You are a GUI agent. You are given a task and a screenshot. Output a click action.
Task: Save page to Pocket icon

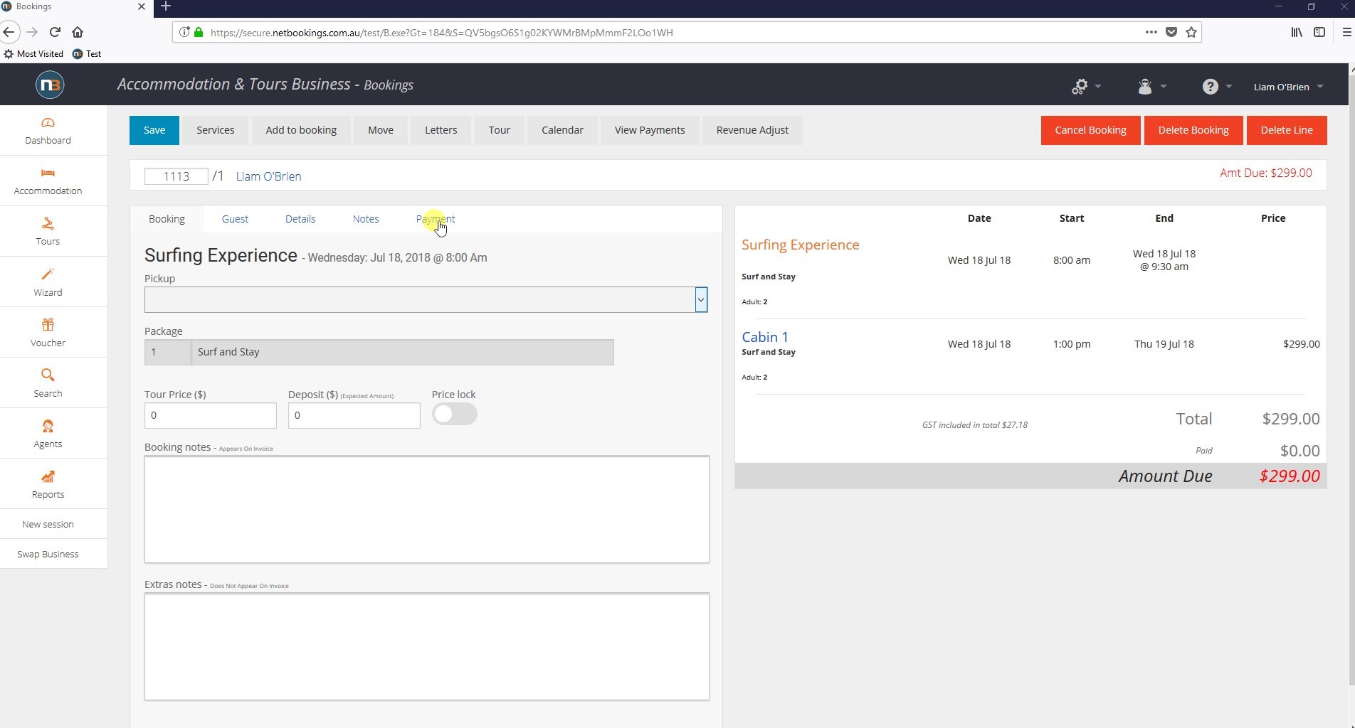(x=1171, y=32)
